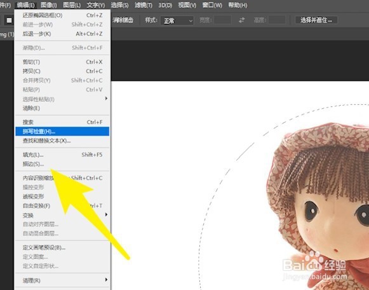The width and height of the screenshot is (369, 290).
Task: Choose 填充(L)... menu item
Action: [x=63, y=155]
